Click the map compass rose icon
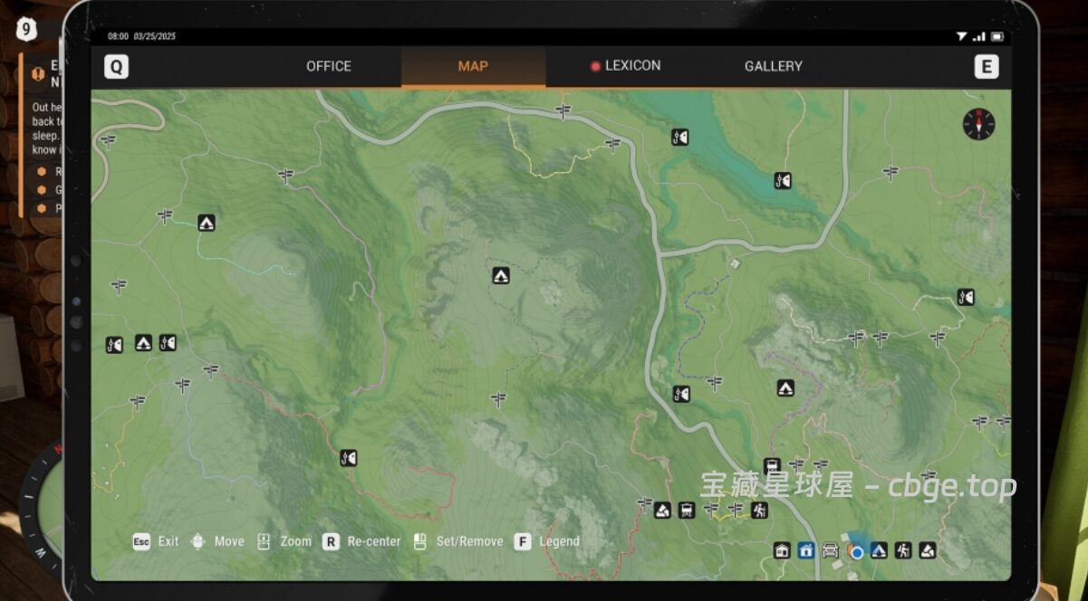This screenshot has height=601, width=1088. click(x=978, y=124)
